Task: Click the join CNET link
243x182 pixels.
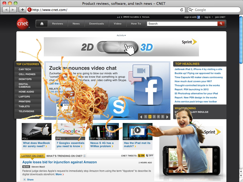Action: click(220, 17)
